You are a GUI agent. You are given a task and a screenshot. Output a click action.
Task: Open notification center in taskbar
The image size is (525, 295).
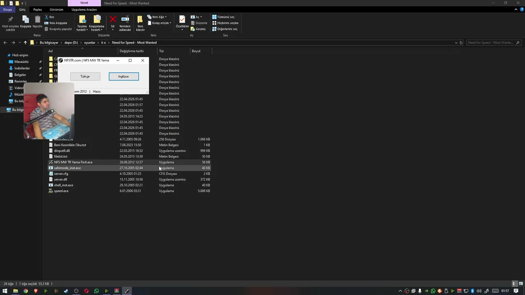pos(516,291)
